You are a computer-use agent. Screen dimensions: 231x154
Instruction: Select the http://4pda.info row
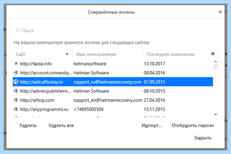pos(113,64)
